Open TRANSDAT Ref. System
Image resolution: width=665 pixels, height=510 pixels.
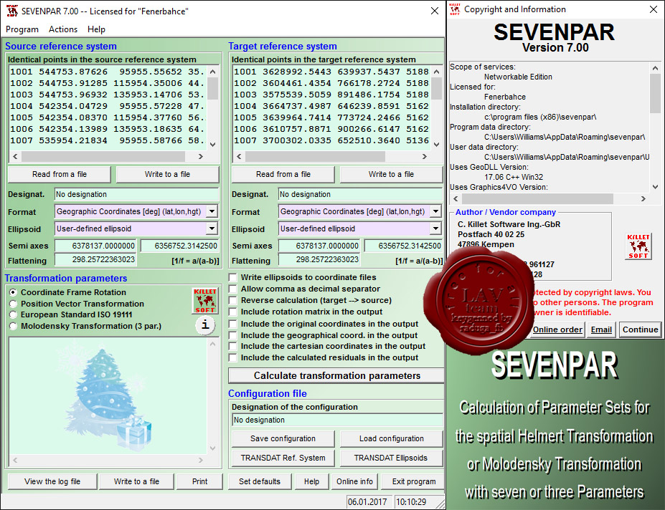pyautogui.click(x=283, y=458)
